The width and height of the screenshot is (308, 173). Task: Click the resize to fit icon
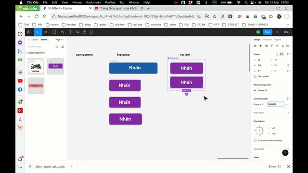tap(288, 54)
